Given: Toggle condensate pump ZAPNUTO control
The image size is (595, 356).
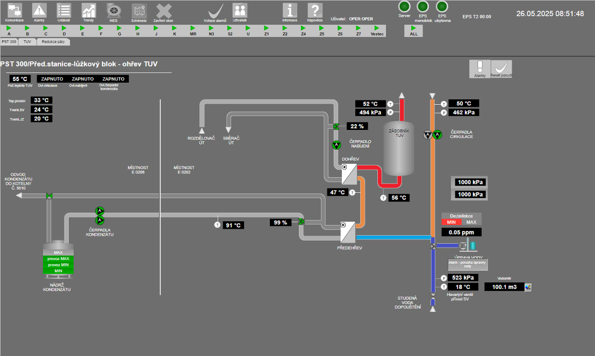Looking at the screenshot, I should (x=113, y=79).
